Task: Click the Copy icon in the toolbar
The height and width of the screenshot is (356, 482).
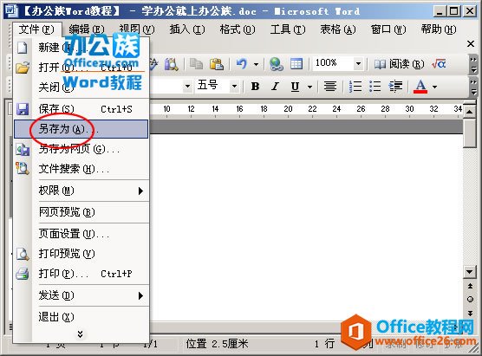Action: click(x=196, y=64)
